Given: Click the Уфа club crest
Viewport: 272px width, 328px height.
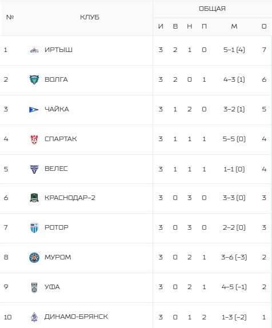Looking at the screenshot, I should point(34,287).
